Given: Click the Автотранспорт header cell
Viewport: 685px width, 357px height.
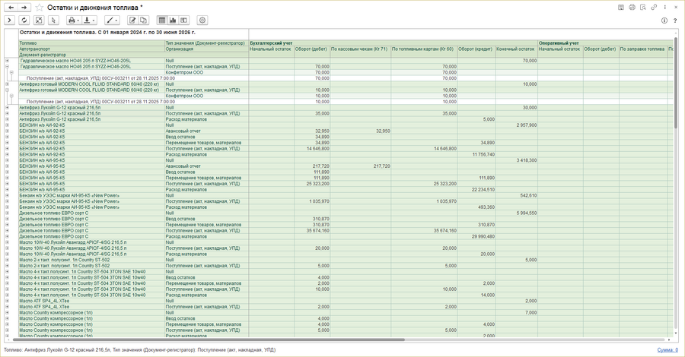Looking at the screenshot, I should 91,49.
